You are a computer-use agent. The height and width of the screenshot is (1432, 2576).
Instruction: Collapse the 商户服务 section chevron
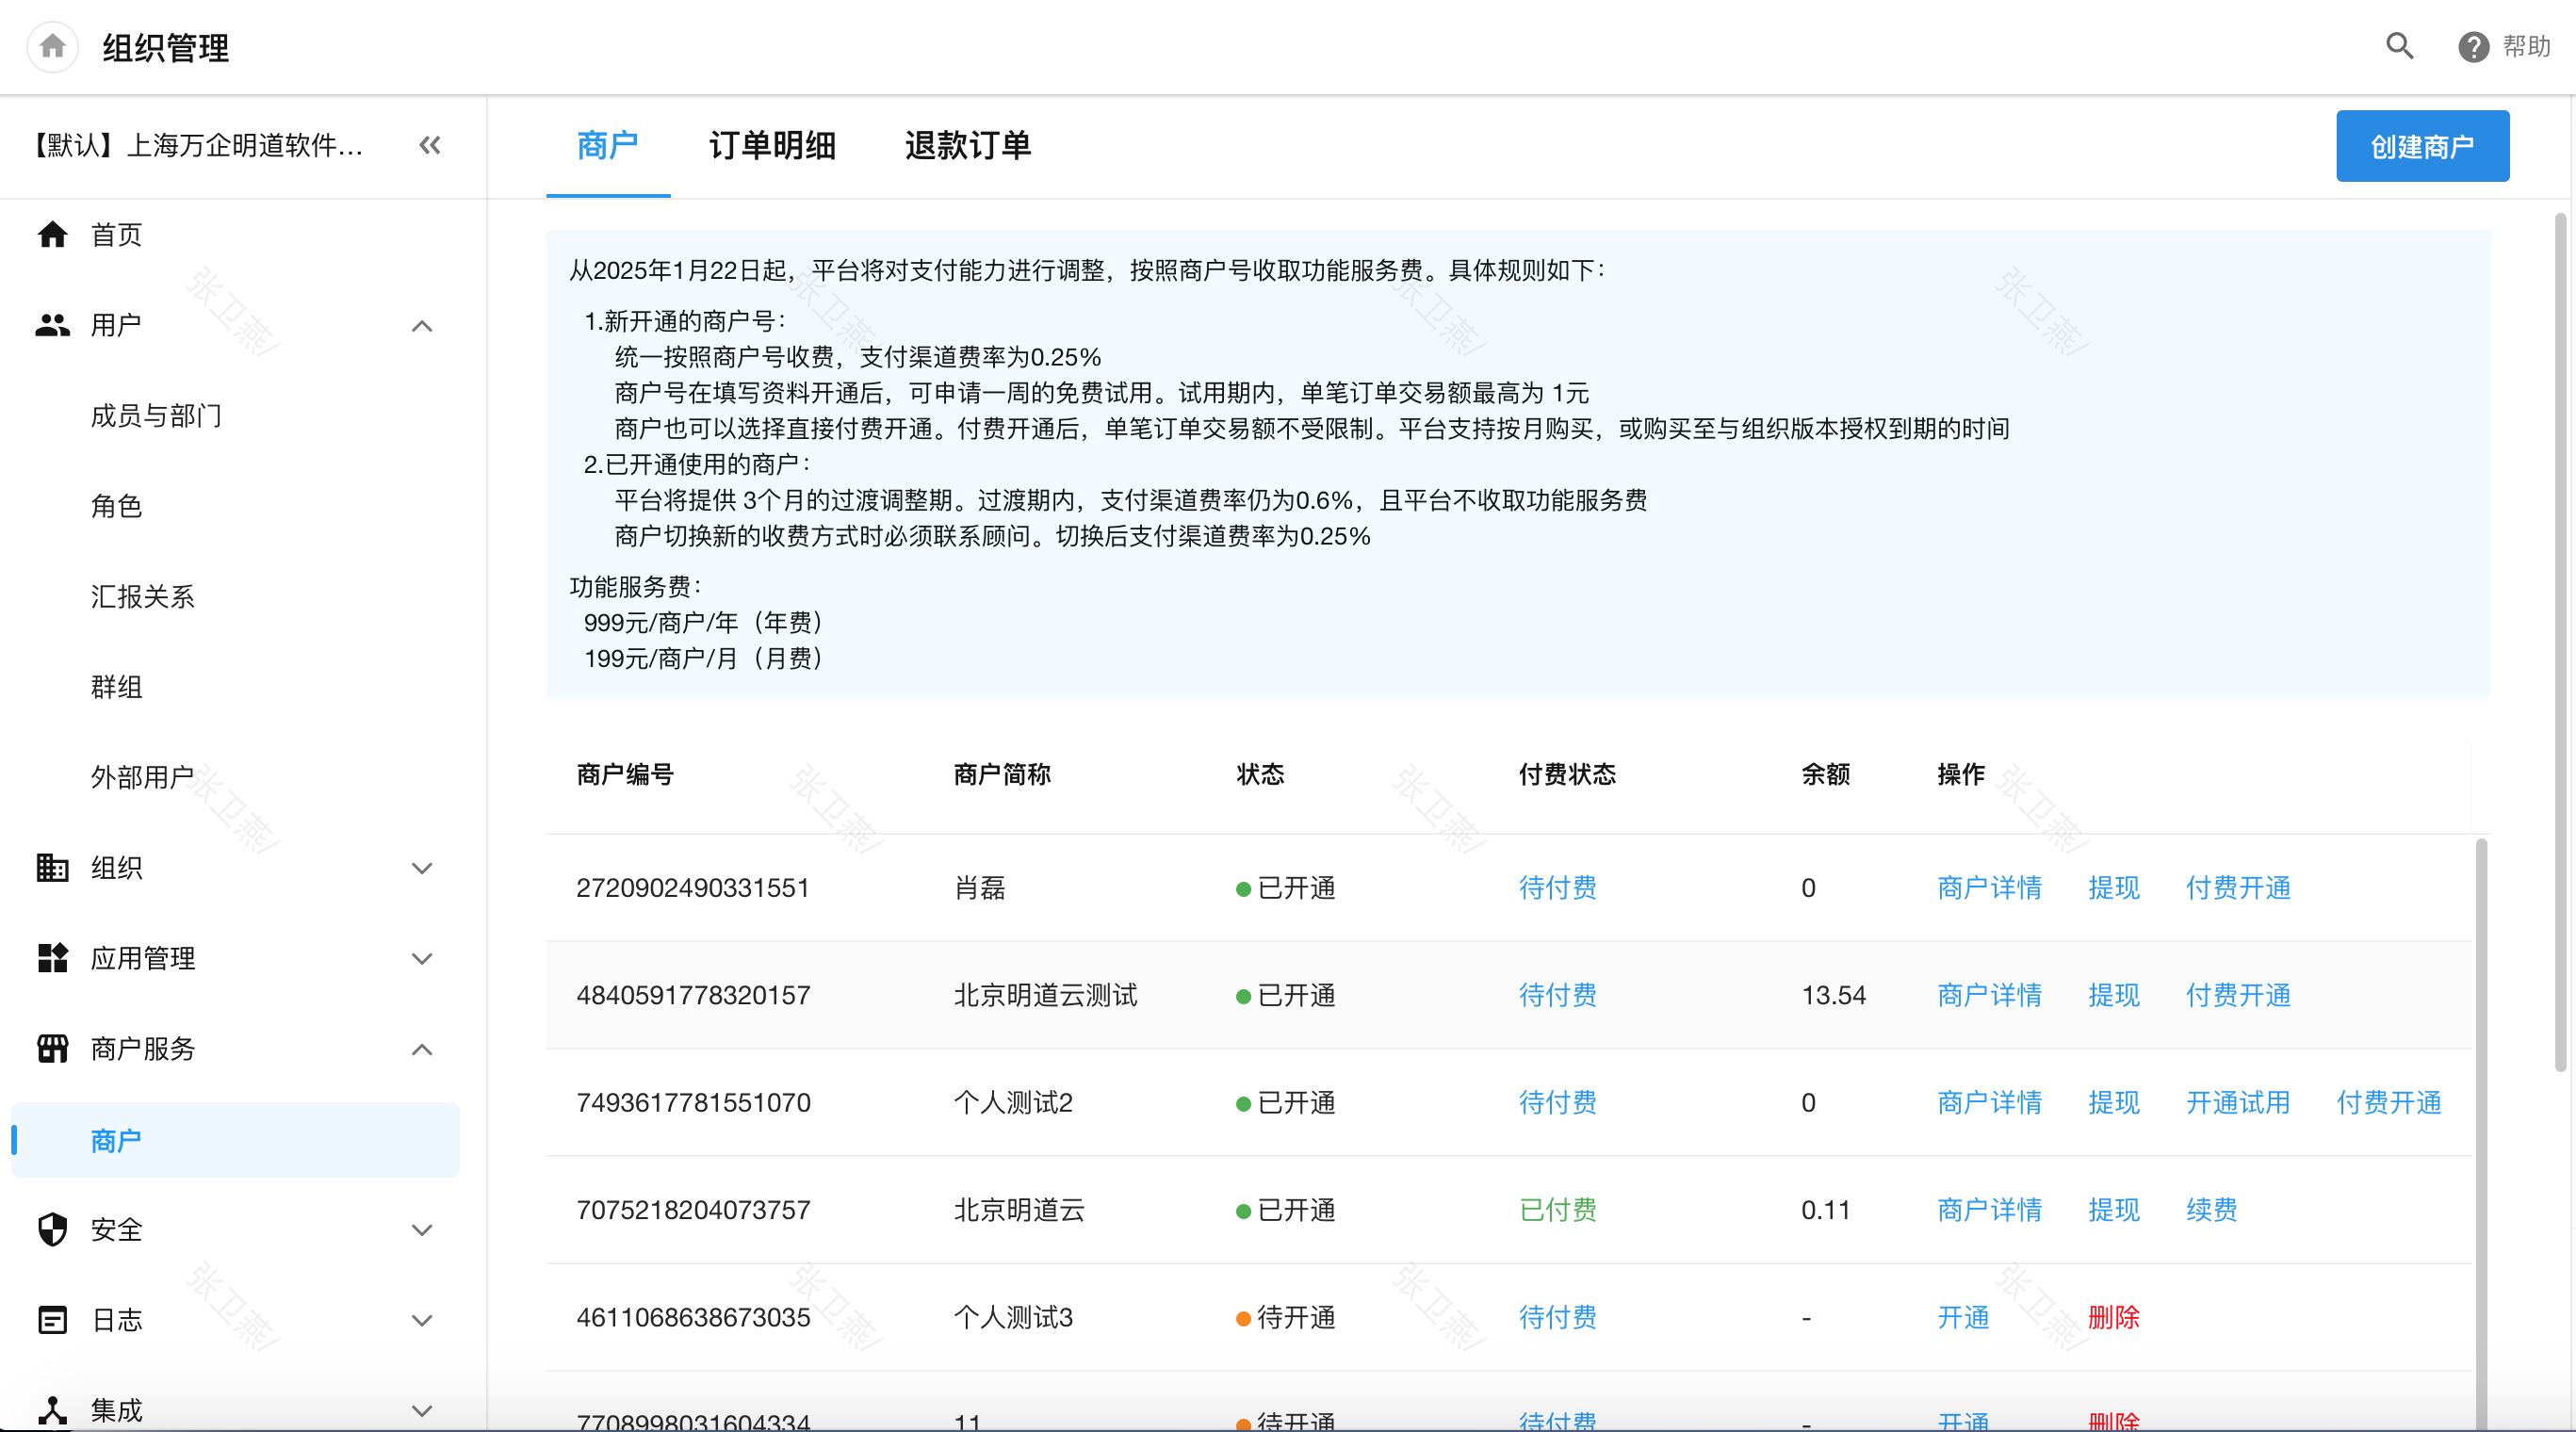click(x=422, y=1049)
